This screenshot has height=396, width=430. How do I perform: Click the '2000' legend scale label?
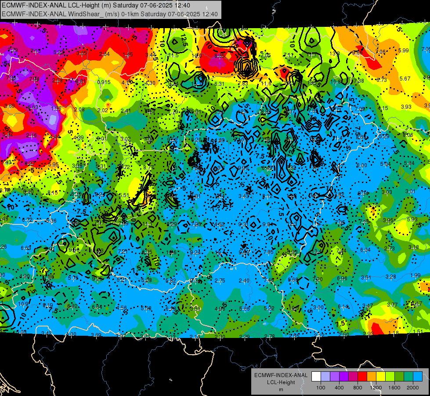tap(413, 388)
